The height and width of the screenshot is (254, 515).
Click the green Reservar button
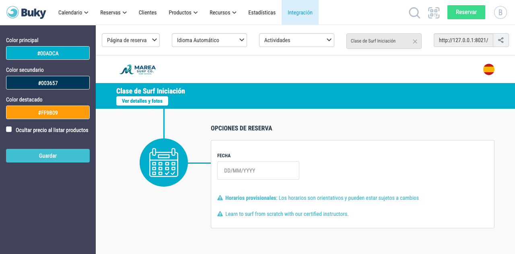(x=466, y=12)
